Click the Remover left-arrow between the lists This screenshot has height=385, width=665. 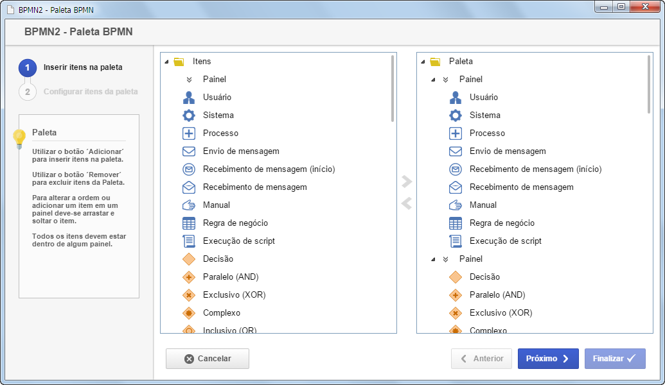point(407,203)
